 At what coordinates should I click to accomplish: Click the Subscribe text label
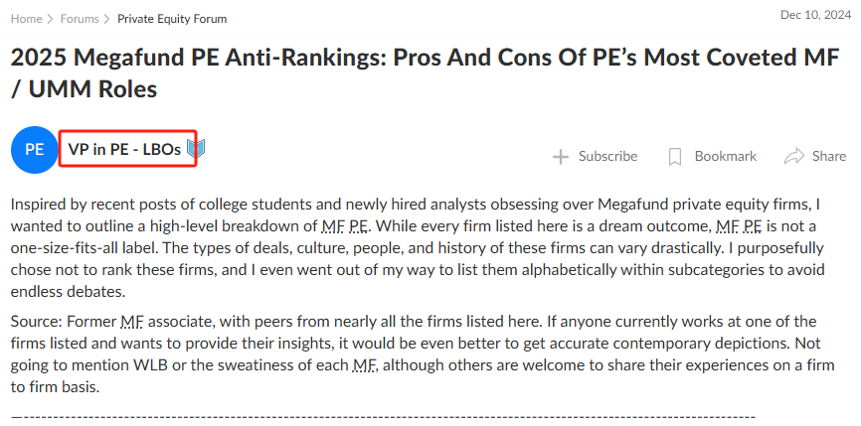click(x=607, y=156)
